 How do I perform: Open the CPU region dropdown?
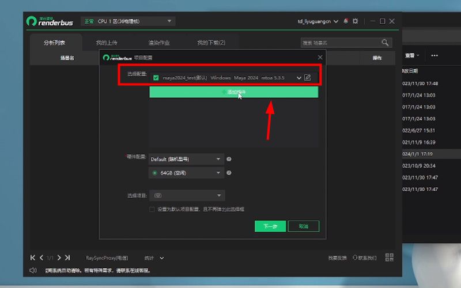(127, 21)
